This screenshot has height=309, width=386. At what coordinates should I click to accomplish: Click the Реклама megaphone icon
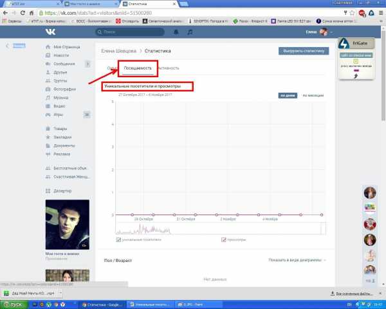click(48, 154)
